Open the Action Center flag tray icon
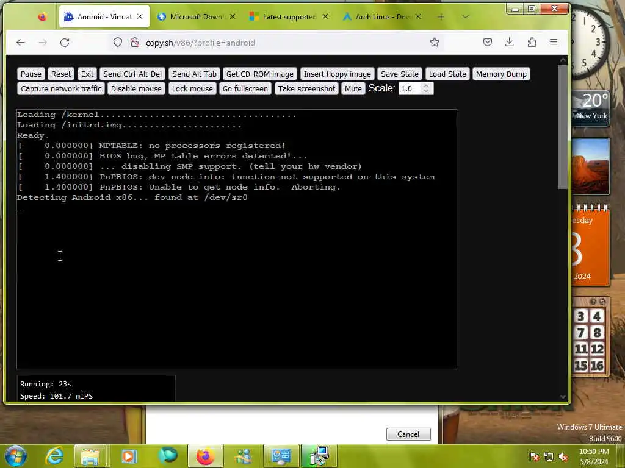The image size is (625, 468). tap(534, 456)
